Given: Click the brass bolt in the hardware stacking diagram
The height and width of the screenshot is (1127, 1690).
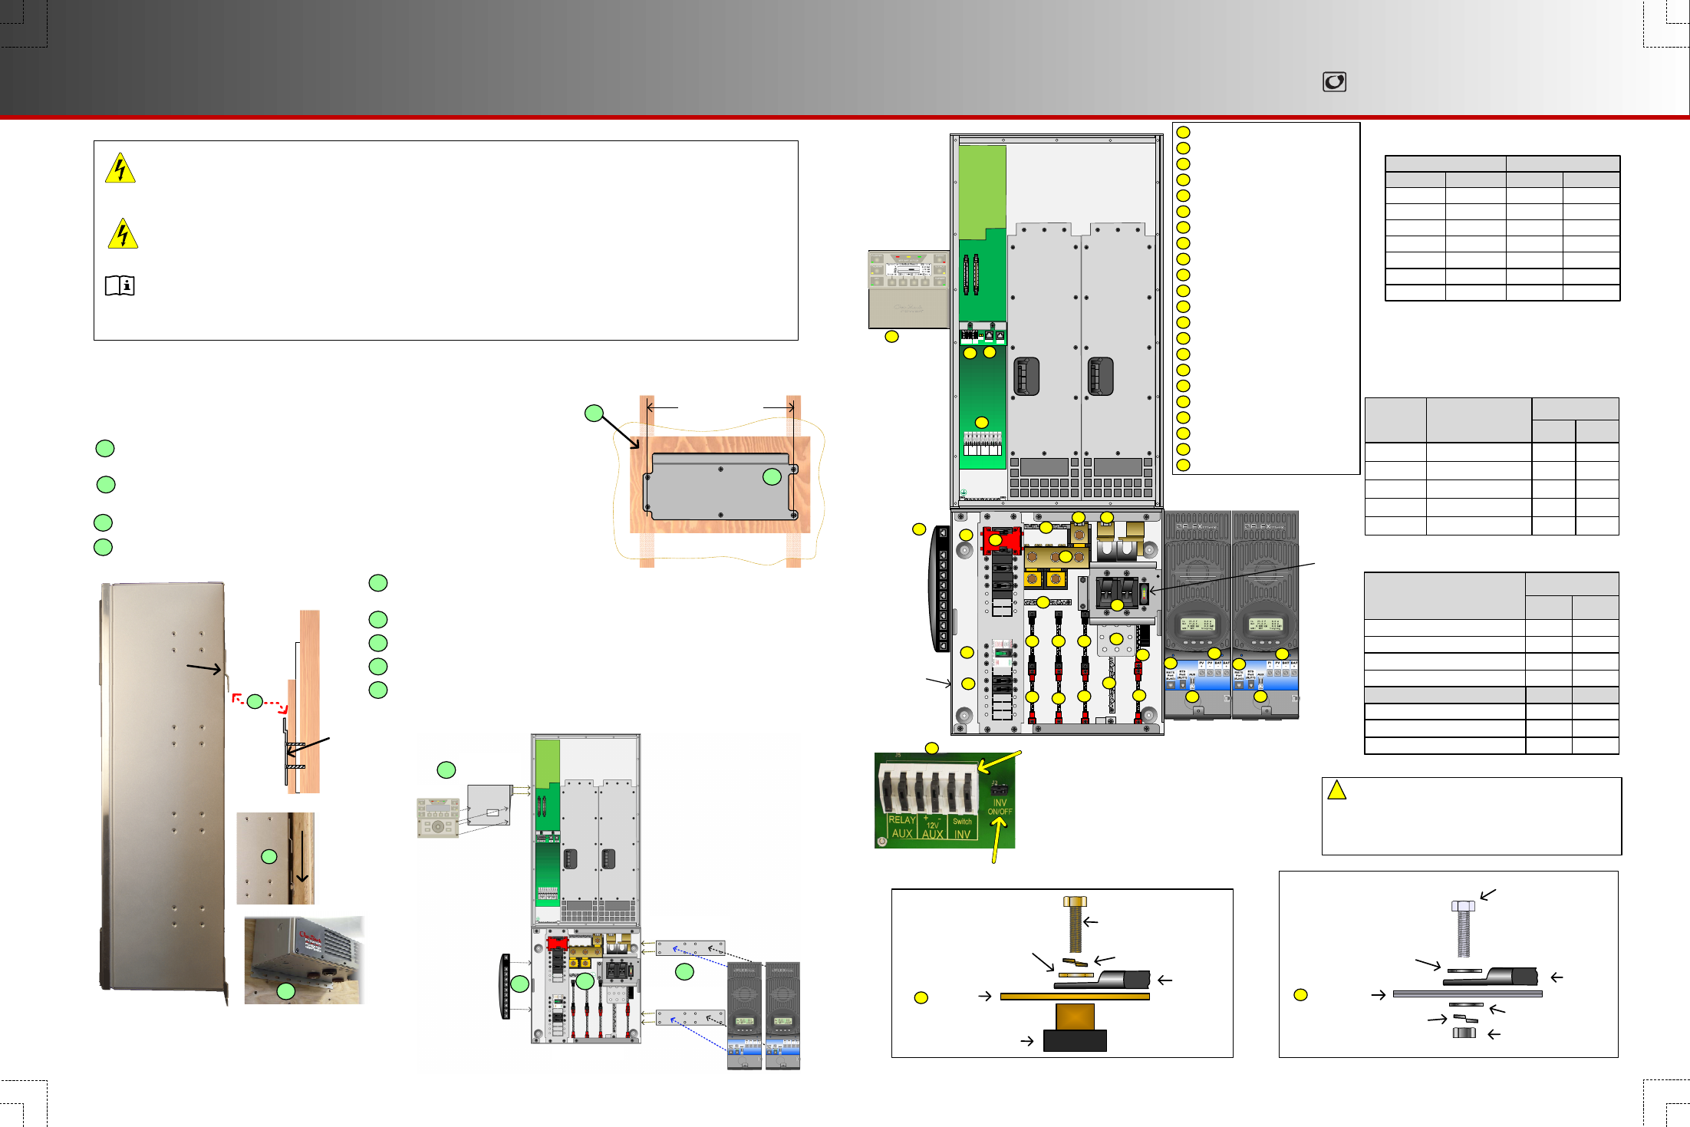Looking at the screenshot, I should tap(1075, 923).
